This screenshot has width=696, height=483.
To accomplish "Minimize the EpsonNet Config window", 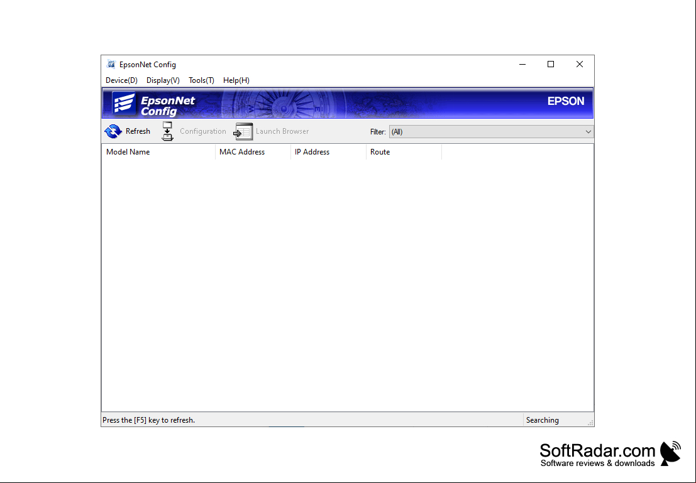I will tap(522, 64).
